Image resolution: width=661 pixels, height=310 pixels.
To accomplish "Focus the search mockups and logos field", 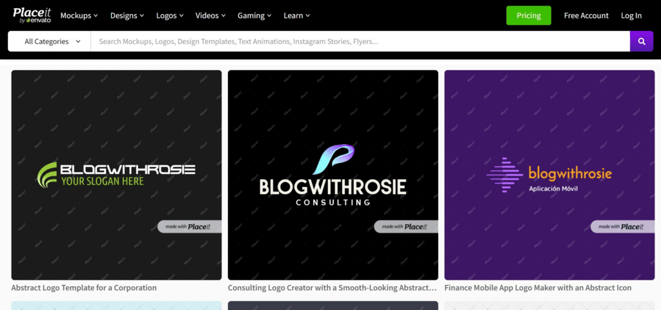I will point(360,42).
